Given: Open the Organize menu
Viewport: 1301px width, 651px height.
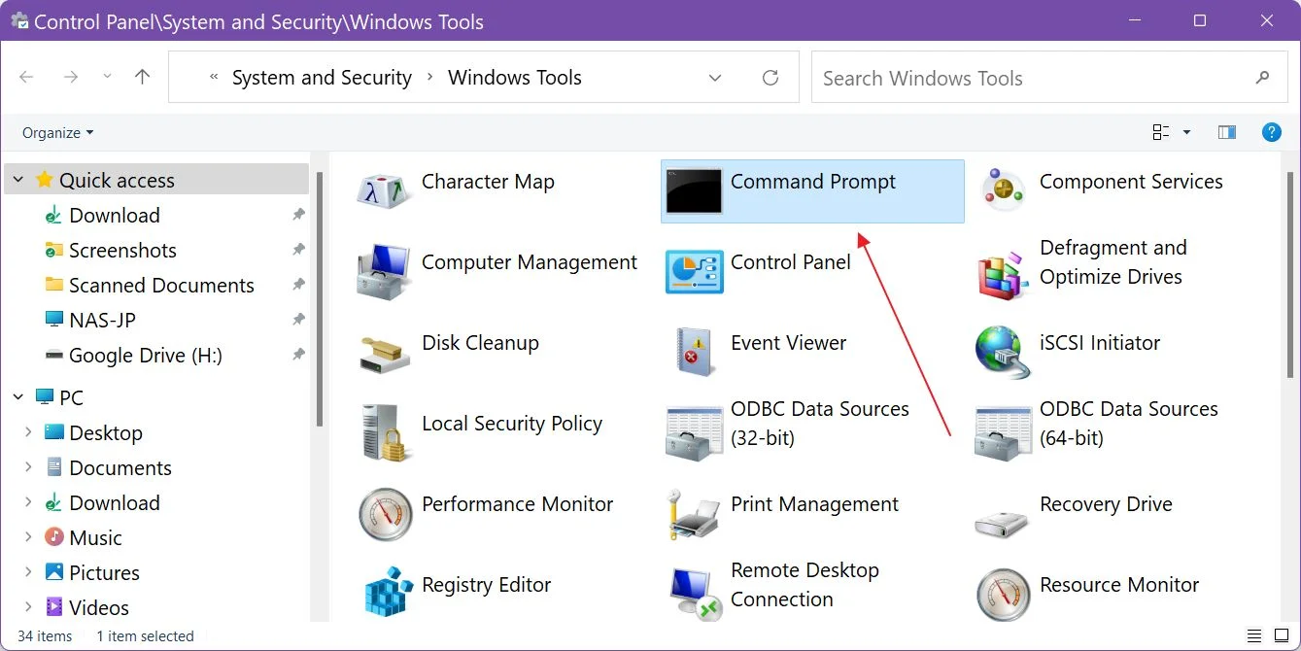Looking at the screenshot, I should point(58,133).
